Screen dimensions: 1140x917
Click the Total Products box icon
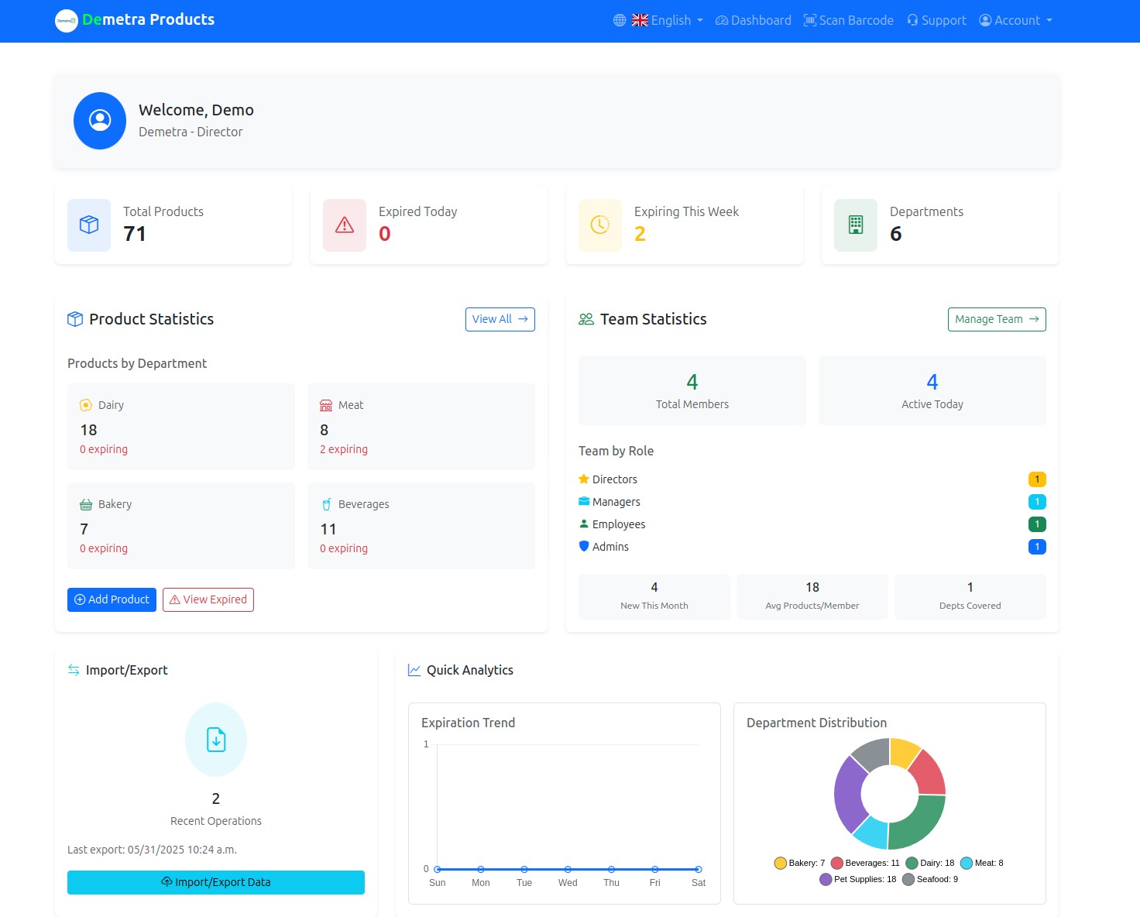coord(88,225)
